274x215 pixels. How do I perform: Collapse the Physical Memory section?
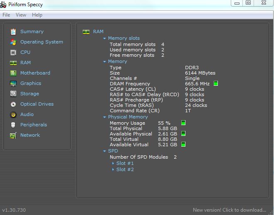(104, 117)
